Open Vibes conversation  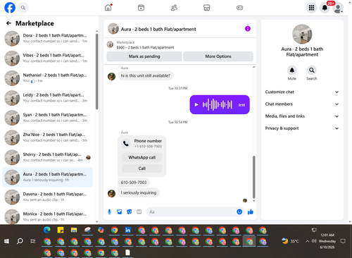pos(48,58)
